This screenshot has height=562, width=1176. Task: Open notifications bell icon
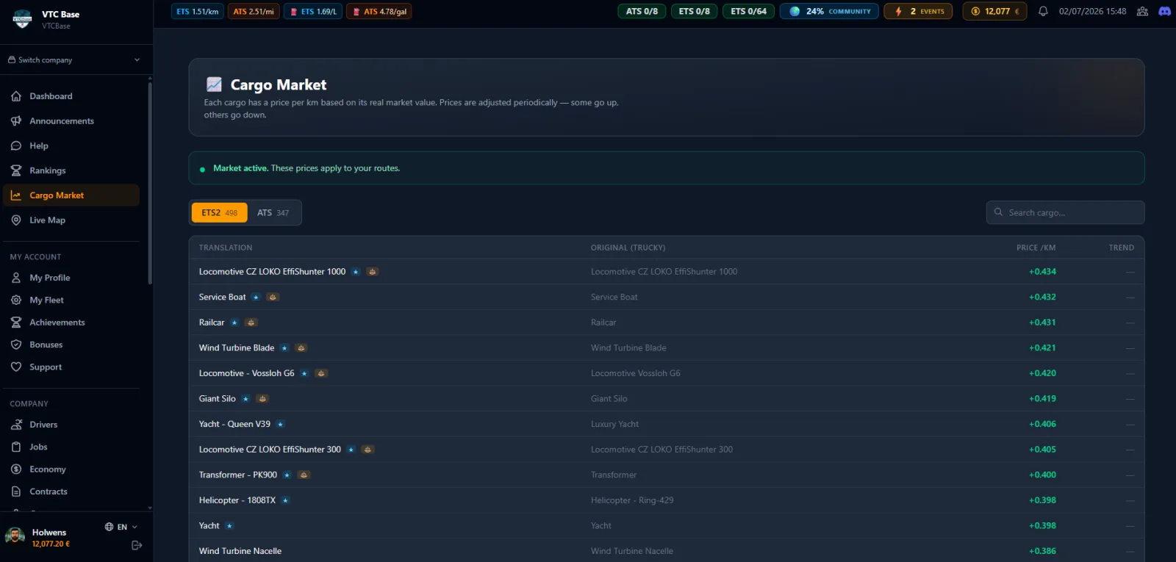1043,11
